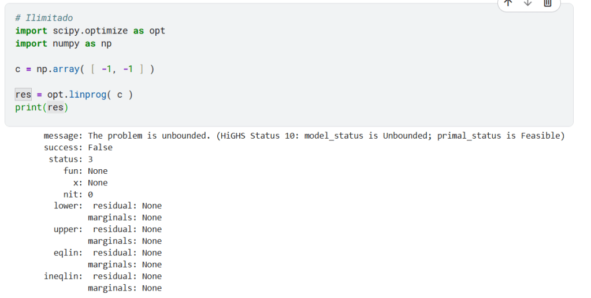This screenshot has width=591, height=298.
Task: Click the 'lower:' label in the output
Action: [68, 206]
